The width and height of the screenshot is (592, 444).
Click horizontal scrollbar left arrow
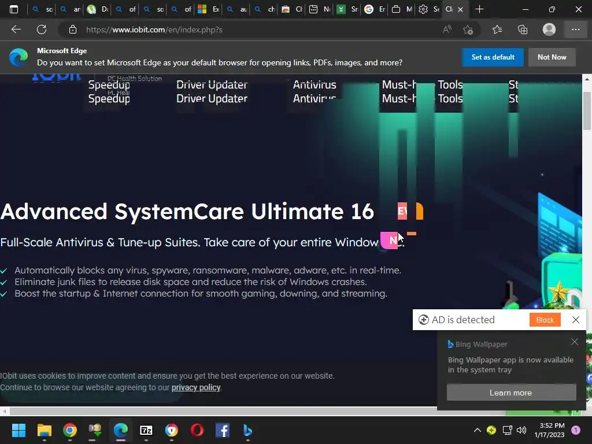pos(5,411)
